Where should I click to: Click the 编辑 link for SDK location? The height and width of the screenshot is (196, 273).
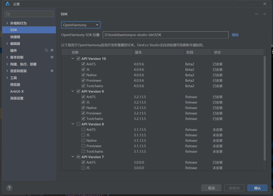(235, 35)
